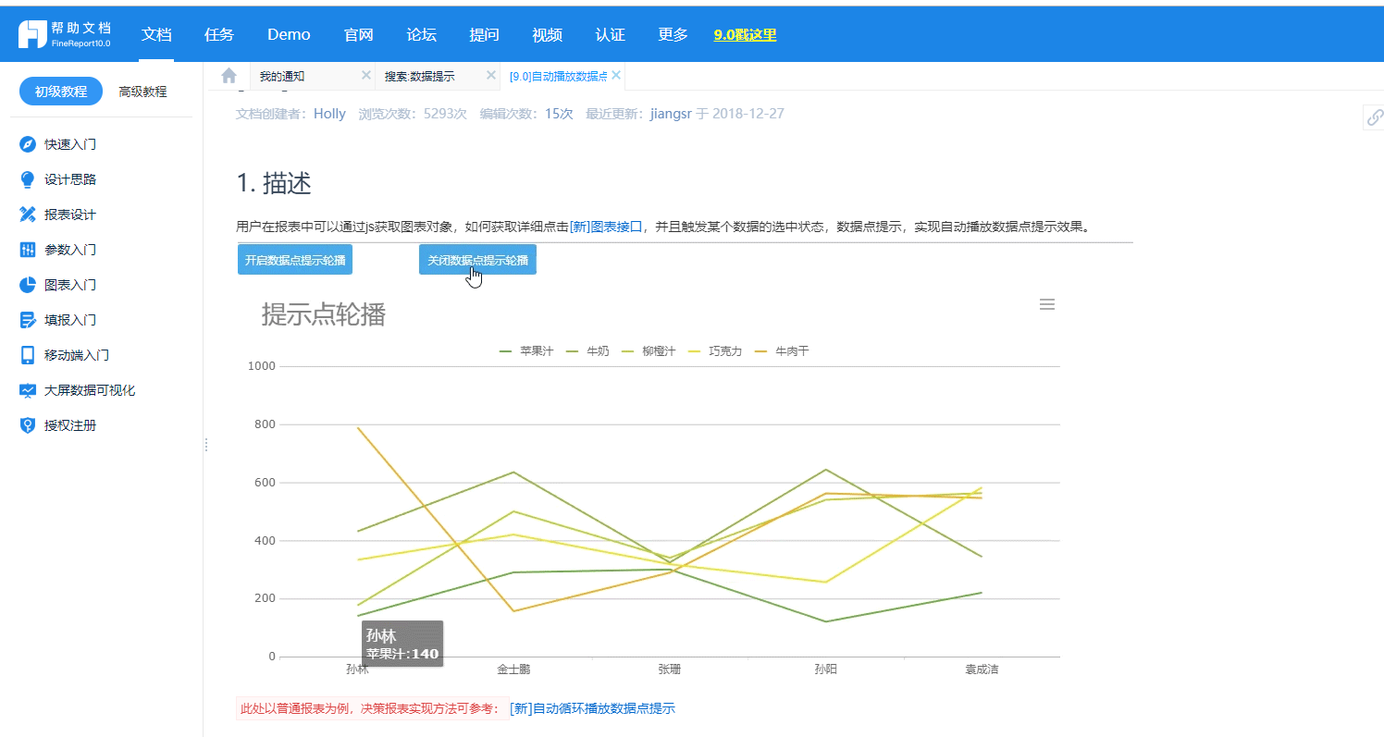Image resolution: width=1384 pixels, height=737 pixels.
Task: Click the 牛肉干 legend color line
Action: coord(761,351)
